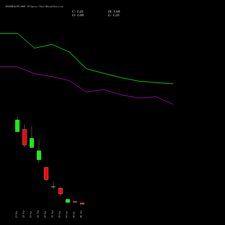Click the green candlestick above 23 Sep
The image size is (225, 225).
coord(32,143)
